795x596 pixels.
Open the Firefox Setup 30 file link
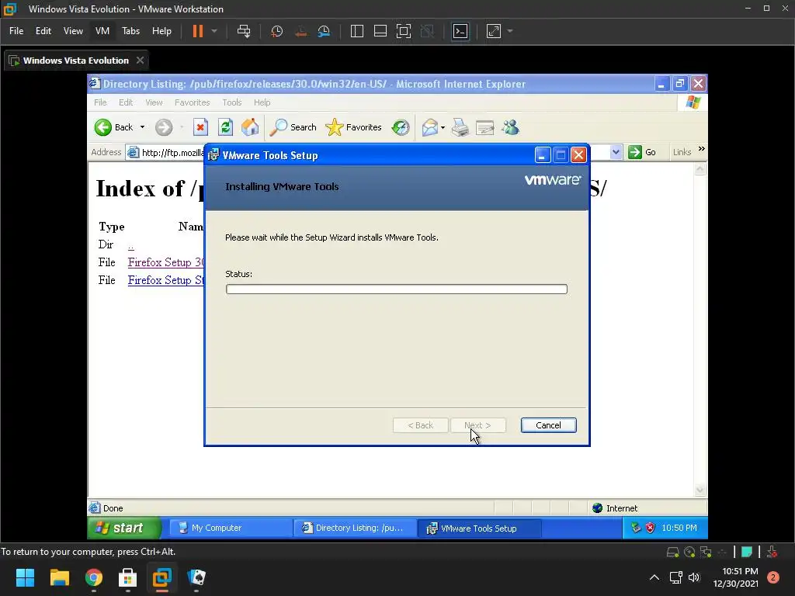(166, 262)
